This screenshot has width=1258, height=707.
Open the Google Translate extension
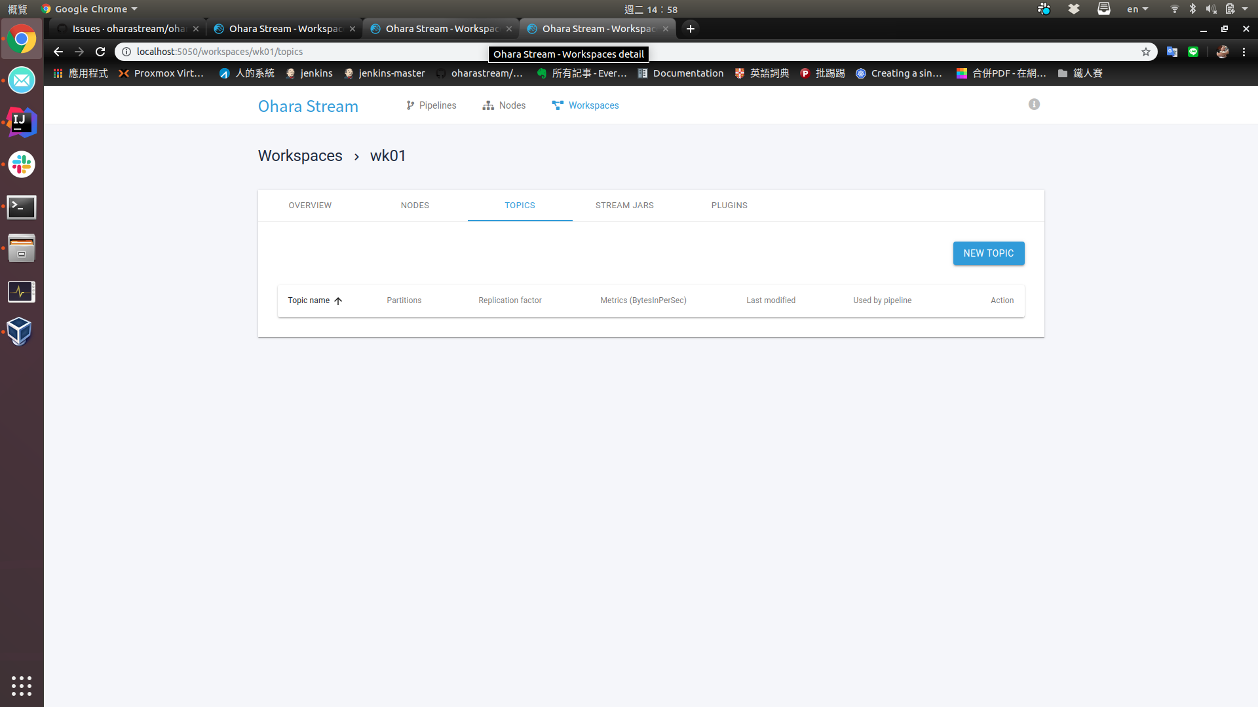[x=1172, y=52]
